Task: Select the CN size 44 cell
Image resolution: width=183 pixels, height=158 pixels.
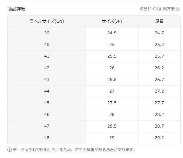Action: point(47,91)
